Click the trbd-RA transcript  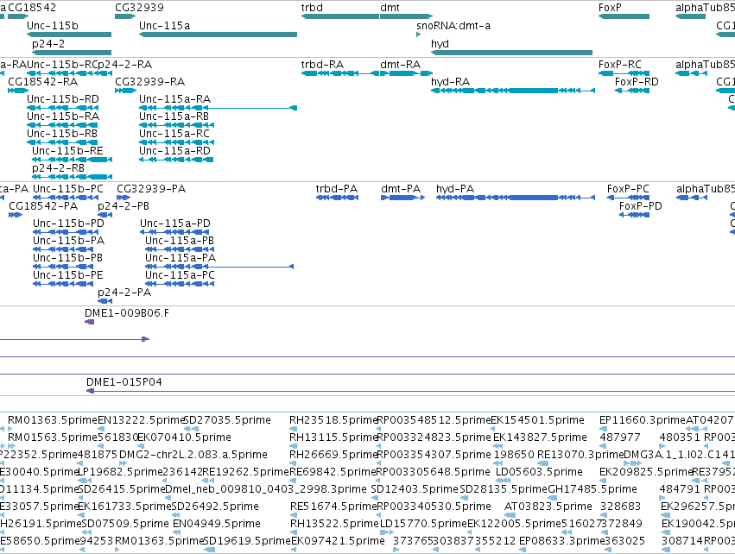point(339,73)
